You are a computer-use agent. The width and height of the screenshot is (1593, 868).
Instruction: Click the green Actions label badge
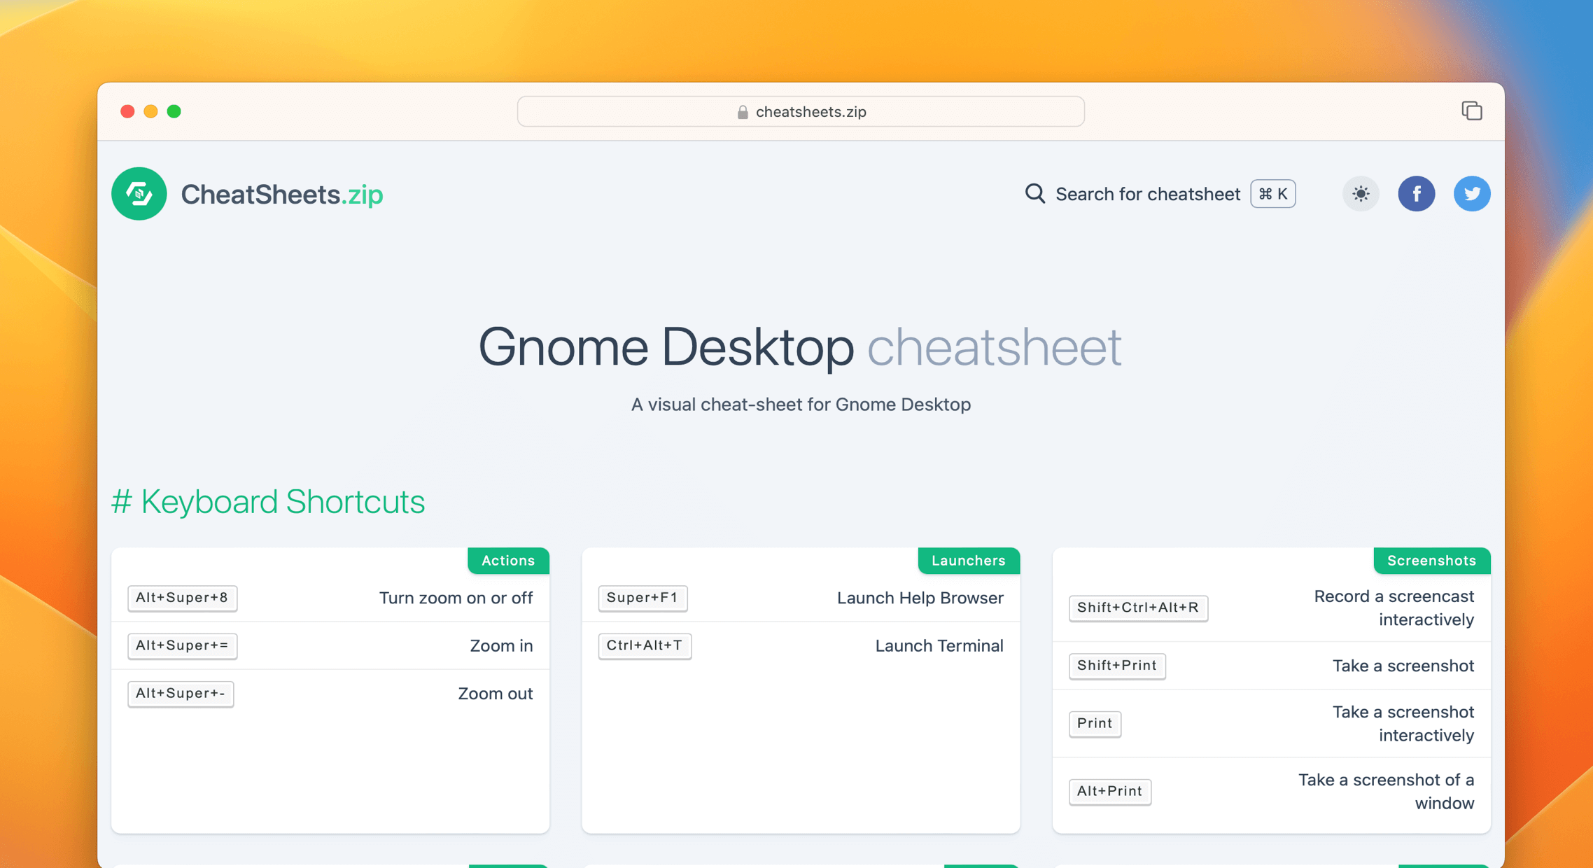pyautogui.click(x=508, y=560)
